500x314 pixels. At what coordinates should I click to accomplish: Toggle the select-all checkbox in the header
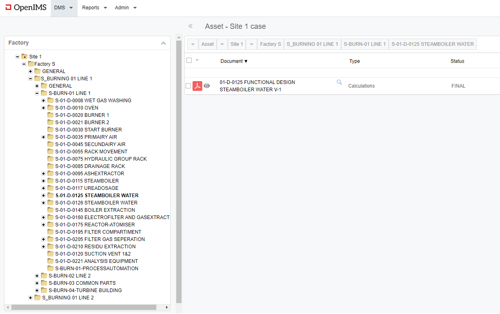[x=189, y=60]
